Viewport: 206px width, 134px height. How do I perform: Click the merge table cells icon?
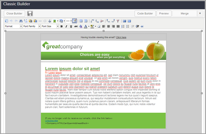(129, 21)
